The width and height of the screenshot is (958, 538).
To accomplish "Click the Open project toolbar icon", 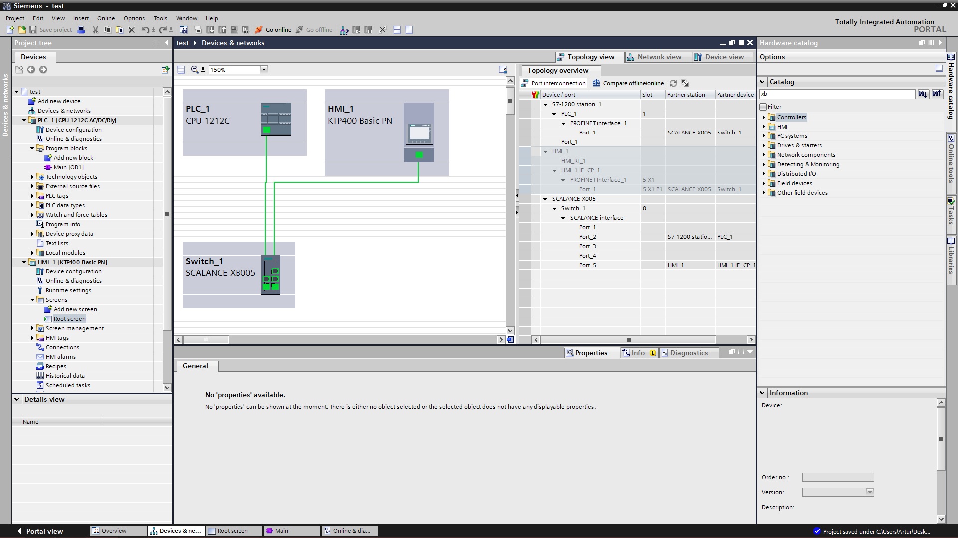I will click(x=22, y=30).
